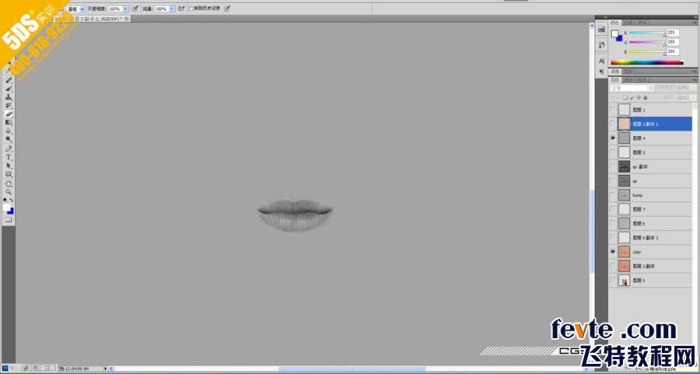700x374 pixels.
Task: Toggle Quick Mask mode icon
Action: (x=9, y=219)
